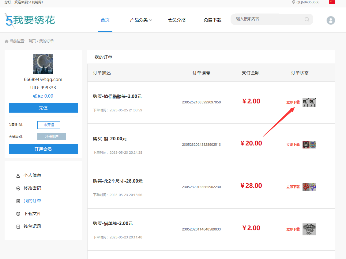Click the QQ694058666 contact text

click(308, 2)
